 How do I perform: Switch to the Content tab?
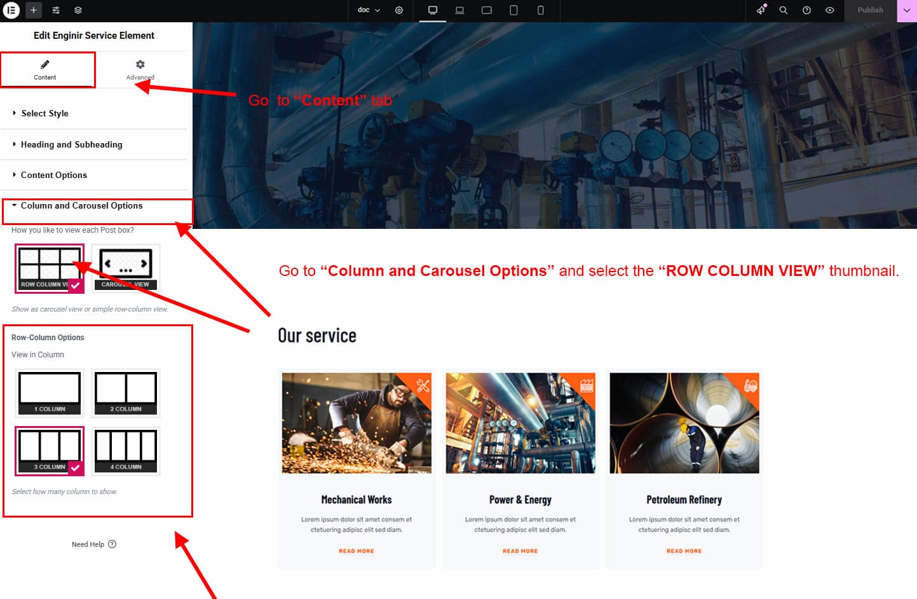pyautogui.click(x=45, y=69)
